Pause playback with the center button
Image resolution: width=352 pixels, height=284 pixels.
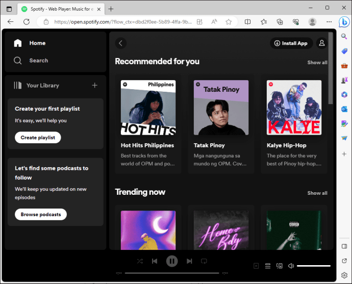pos(172,261)
